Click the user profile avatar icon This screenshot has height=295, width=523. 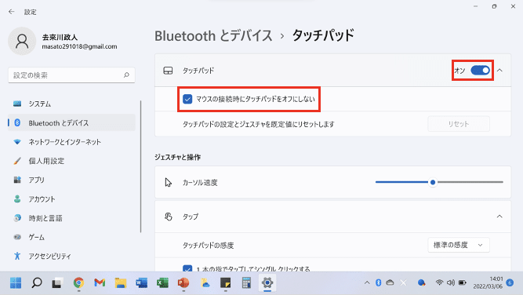[22, 41]
